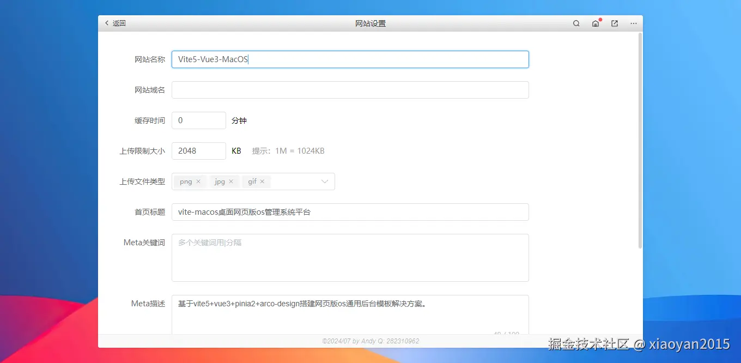The height and width of the screenshot is (363, 741).
Task: Remove the gif file type tag
Action: 262,181
